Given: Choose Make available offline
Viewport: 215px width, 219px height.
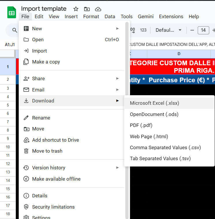Looking at the screenshot, I should coord(56,179).
